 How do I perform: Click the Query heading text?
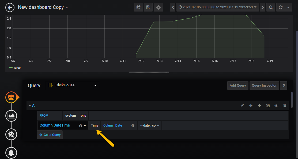point(34,86)
